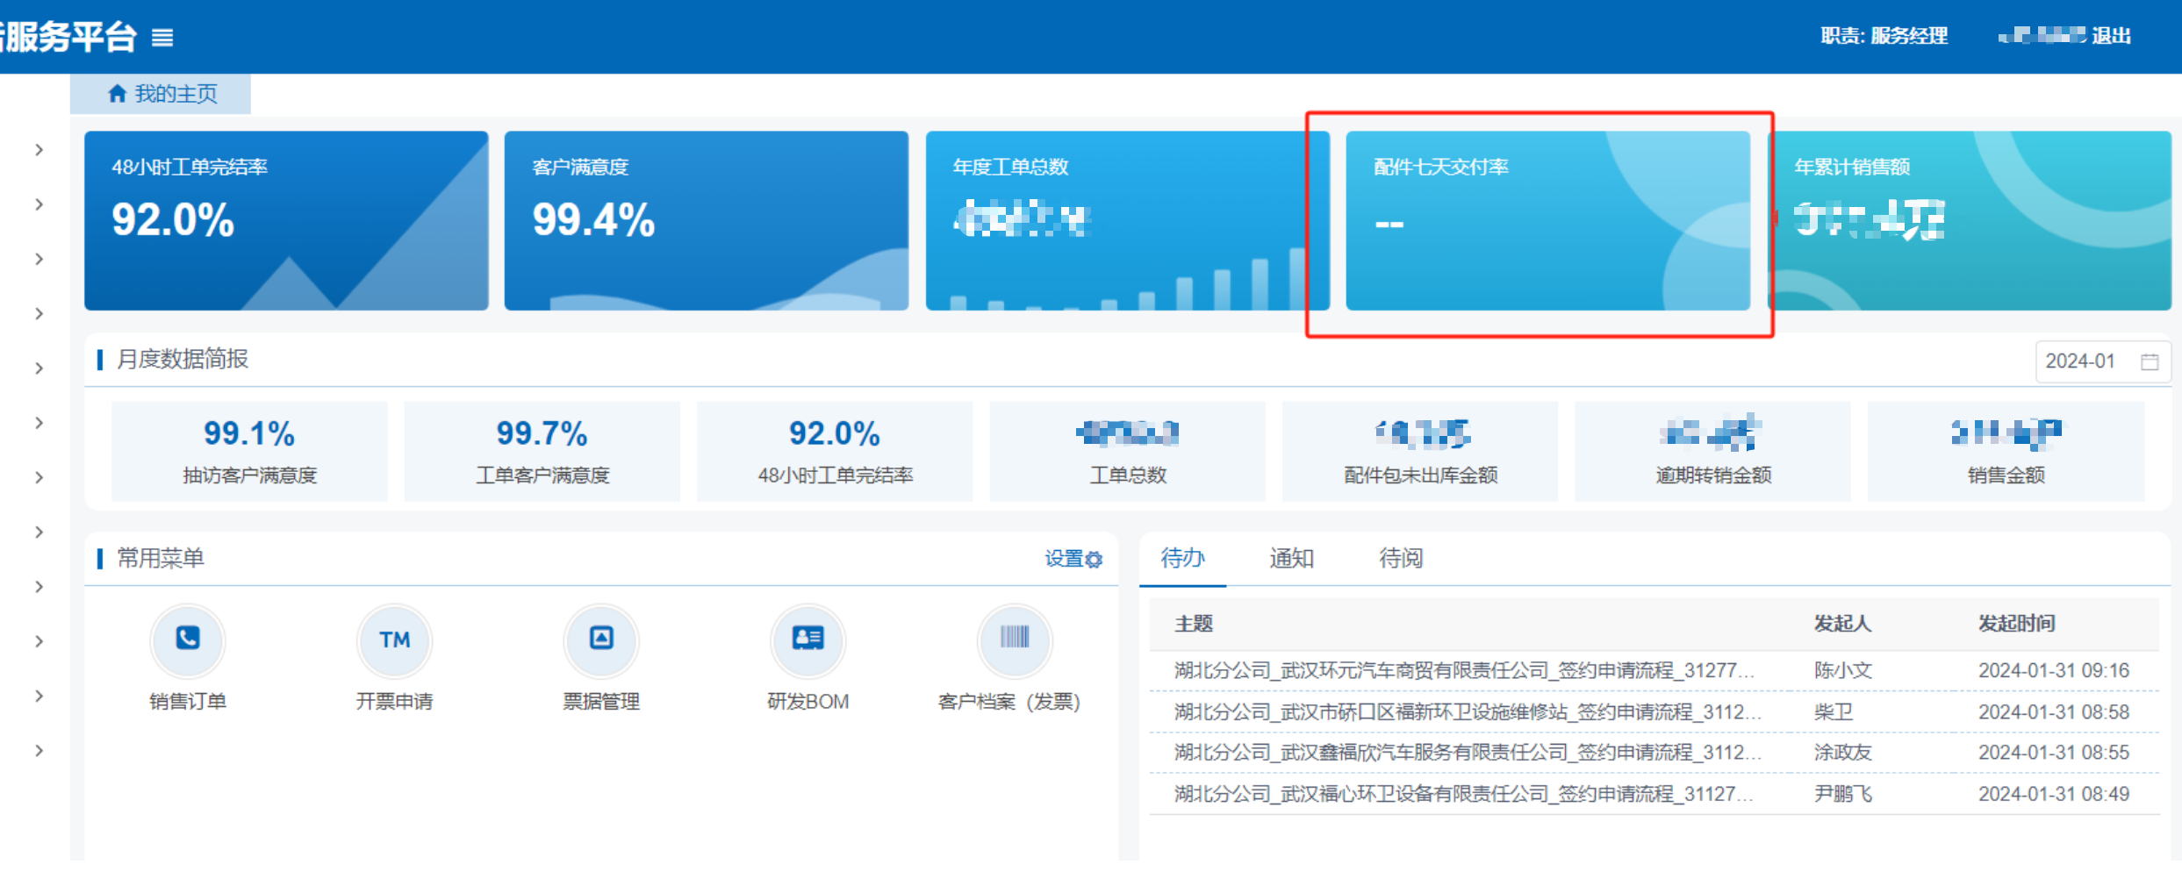Click the 职责: 服务经理 role label
2182x886 pixels.
pyautogui.click(x=1884, y=36)
